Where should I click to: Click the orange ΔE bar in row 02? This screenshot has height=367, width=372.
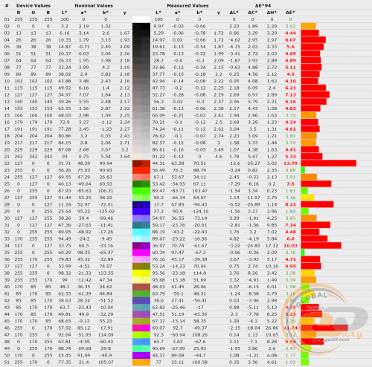coord(308,26)
